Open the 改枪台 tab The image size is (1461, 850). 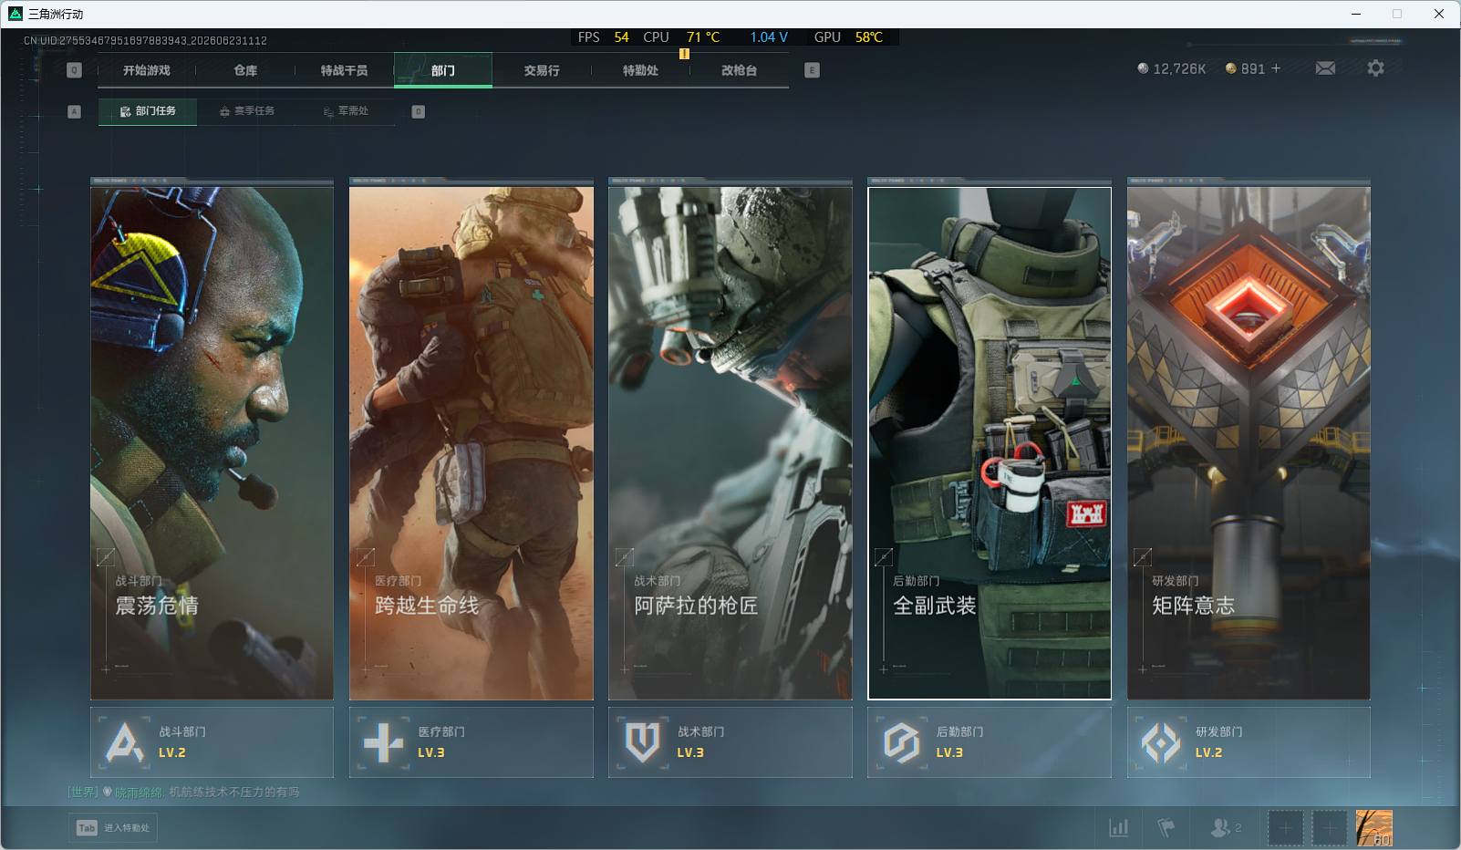click(x=739, y=70)
